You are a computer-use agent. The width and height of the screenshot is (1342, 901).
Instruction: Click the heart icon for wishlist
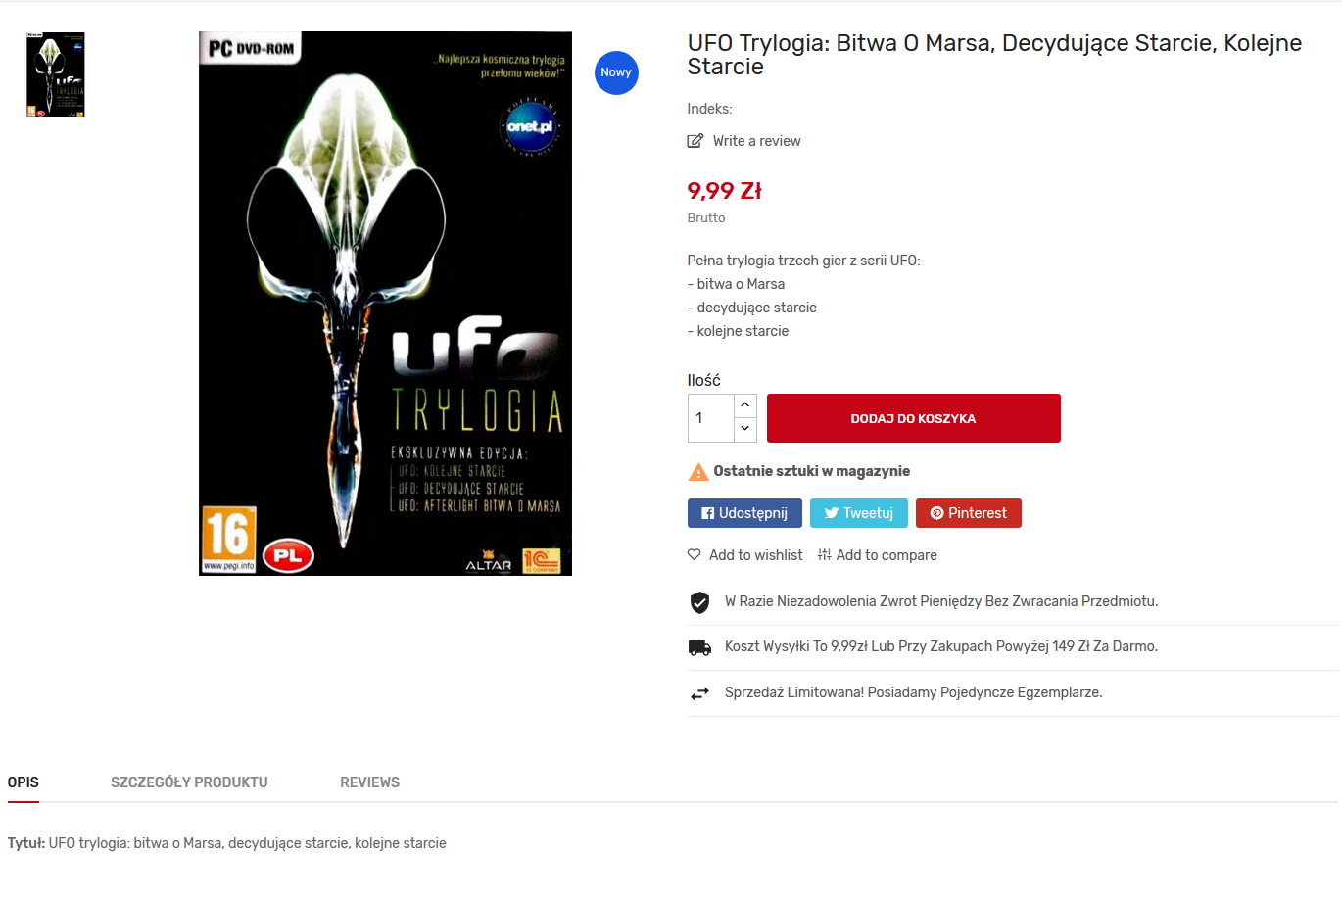[x=695, y=555]
